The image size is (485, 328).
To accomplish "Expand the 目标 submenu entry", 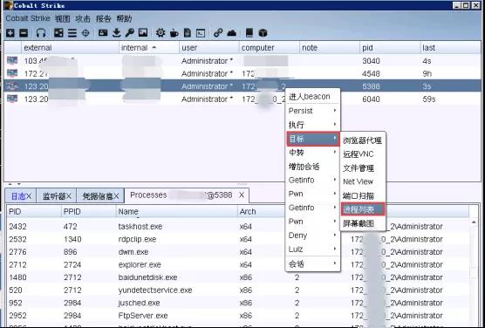I will pos(312,139).
